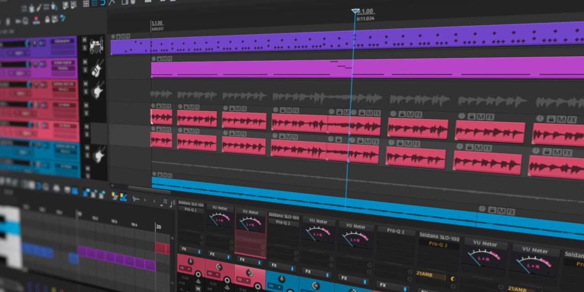Click scroll-left arrow of the timeline scrollbar
The image size is (584, 292).
[x=113, y=185]
